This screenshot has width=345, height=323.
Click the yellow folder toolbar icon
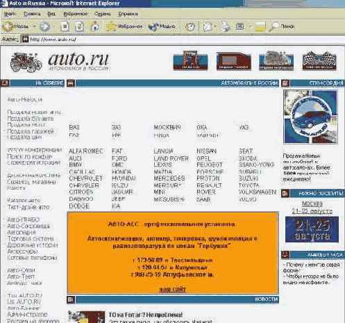[260, 26]
